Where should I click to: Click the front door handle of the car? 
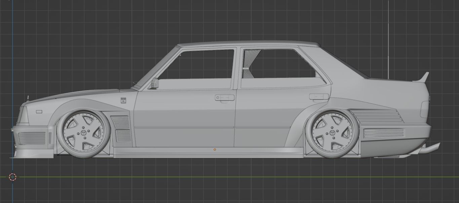[x=225, y=97]
